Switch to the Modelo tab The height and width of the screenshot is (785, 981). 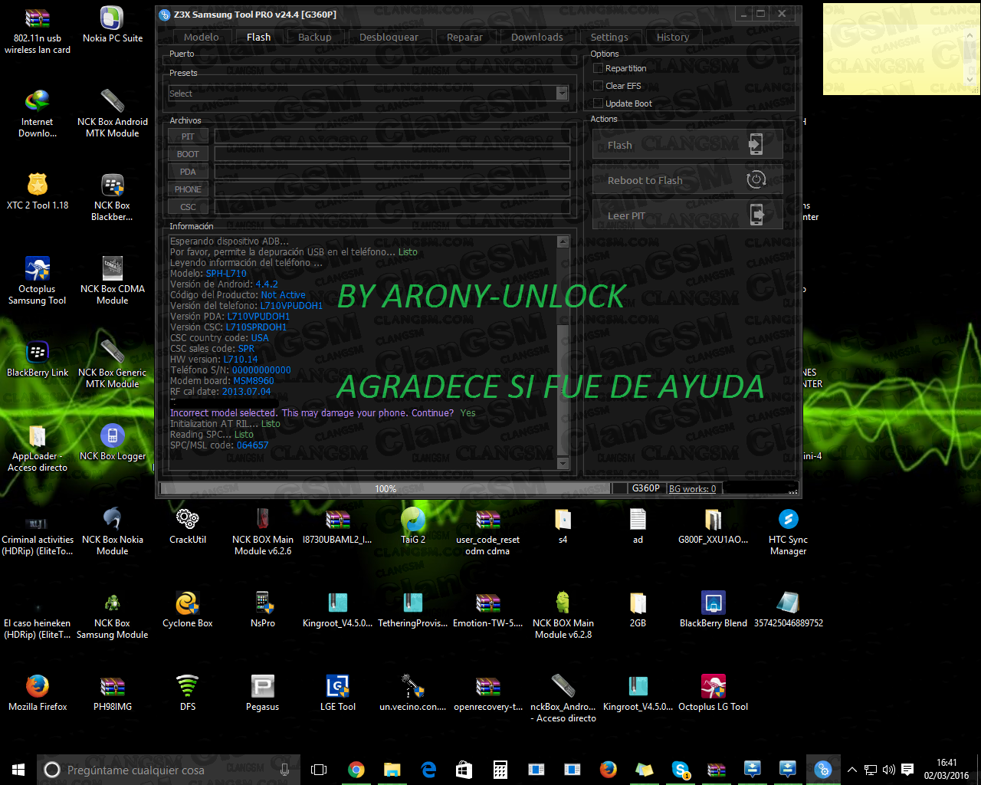(202, 37)
